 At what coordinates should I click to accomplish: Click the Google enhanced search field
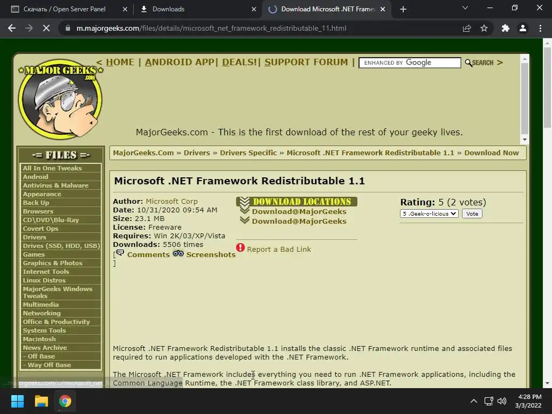(x=410, y=63)
